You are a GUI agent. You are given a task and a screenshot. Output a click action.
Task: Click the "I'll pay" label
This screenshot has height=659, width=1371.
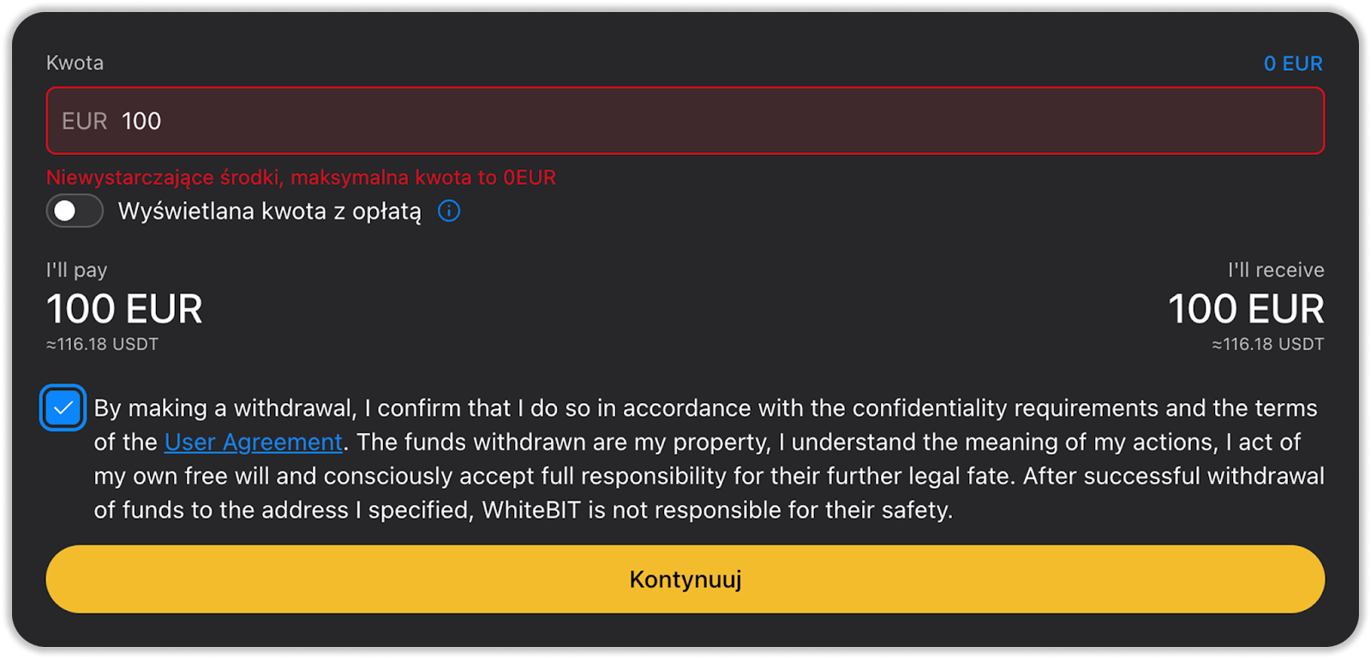pyautogui.click(x=76, y=270)
